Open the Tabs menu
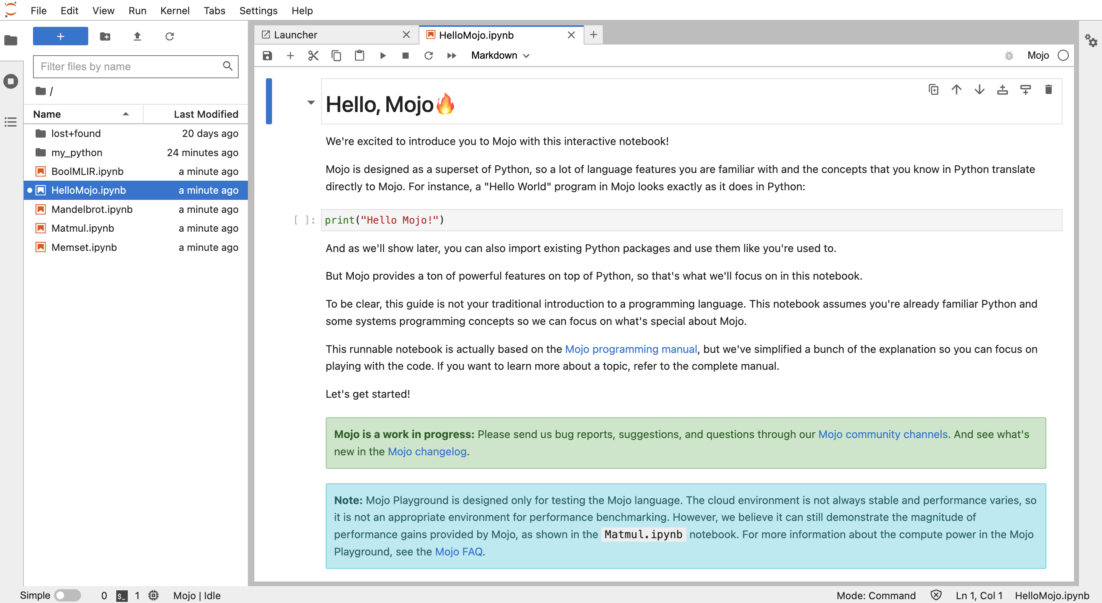 [214, 10]
